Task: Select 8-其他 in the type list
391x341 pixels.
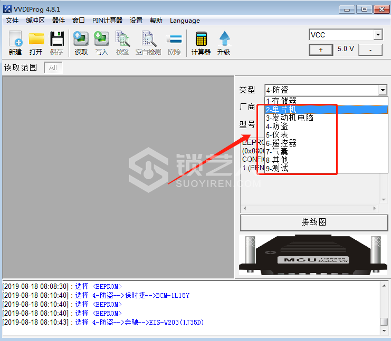Action: 326,160
